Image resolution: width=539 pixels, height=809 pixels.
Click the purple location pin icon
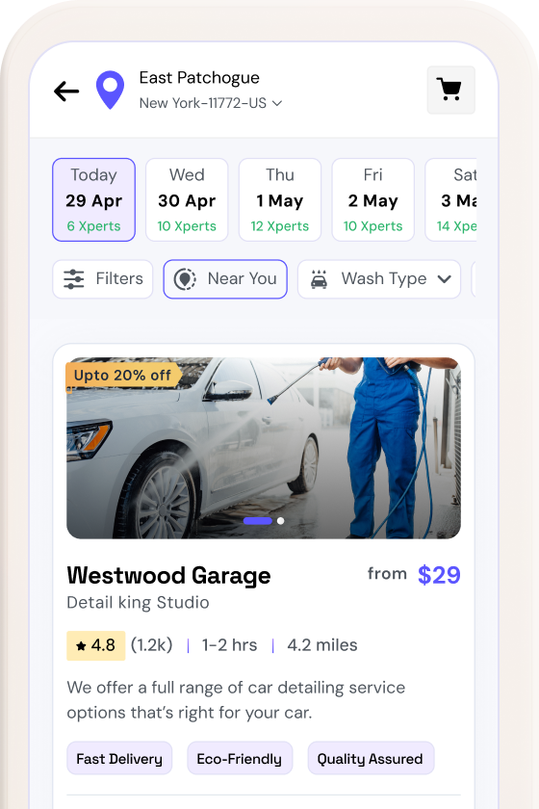(x=110, y=90)
